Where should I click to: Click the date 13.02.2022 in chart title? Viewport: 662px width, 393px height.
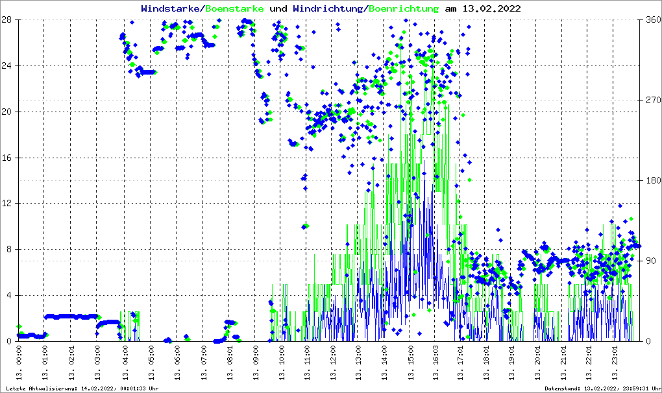(490, 9)
